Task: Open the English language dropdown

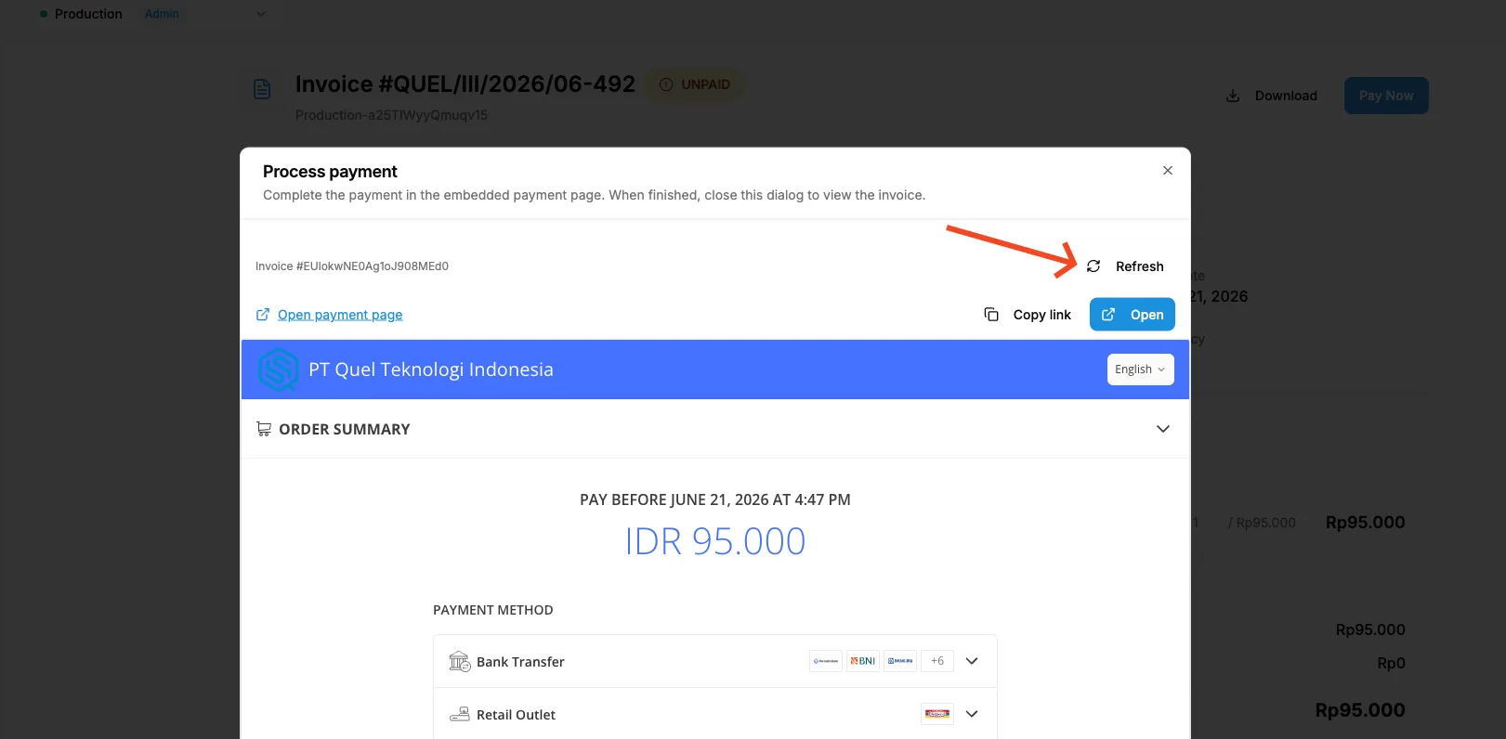Action: [x=1141, y=369]
